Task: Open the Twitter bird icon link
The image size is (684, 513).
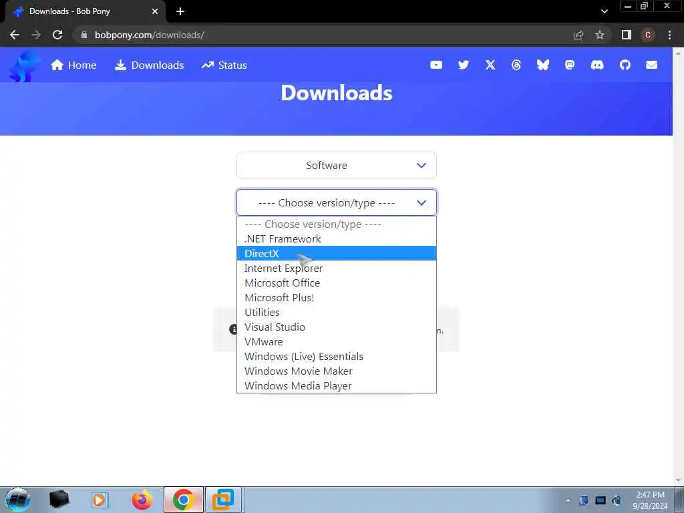Action: click(464, 65)
